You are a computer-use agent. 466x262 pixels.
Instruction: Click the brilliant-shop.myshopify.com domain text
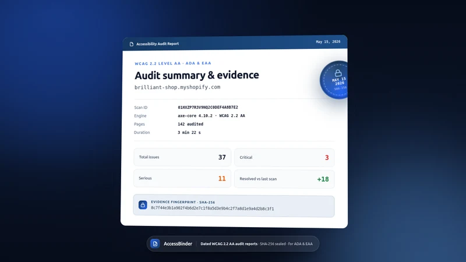(x=178, y=87)
